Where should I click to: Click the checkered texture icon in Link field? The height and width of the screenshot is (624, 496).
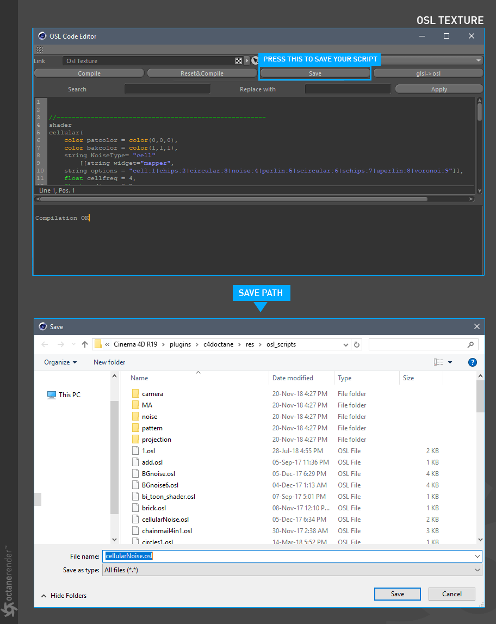click(238, 61)
